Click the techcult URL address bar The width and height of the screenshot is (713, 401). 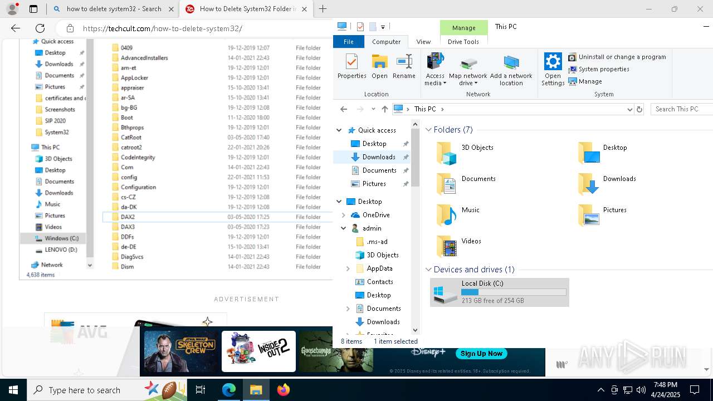[x=195, y=28]
